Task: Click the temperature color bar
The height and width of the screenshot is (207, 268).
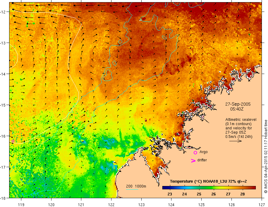Action: pyautogui.click(x=209, y=188)
